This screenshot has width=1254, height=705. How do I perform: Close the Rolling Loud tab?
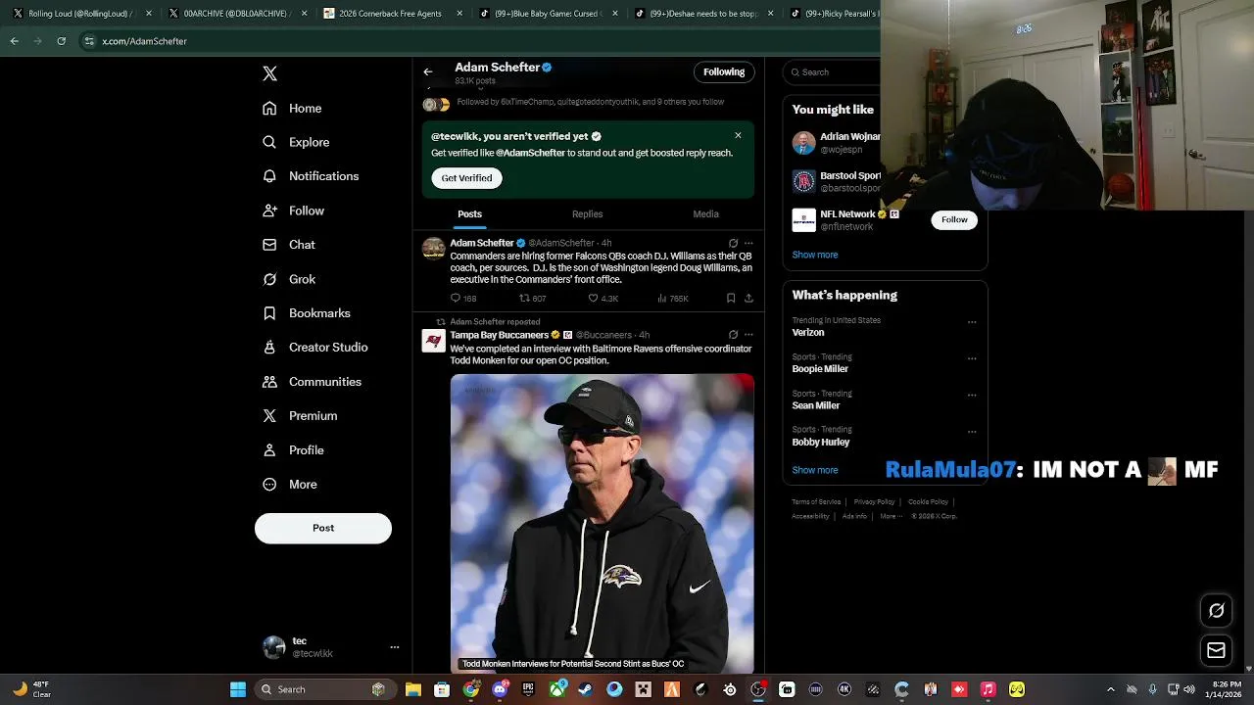[x=149, y=14]
